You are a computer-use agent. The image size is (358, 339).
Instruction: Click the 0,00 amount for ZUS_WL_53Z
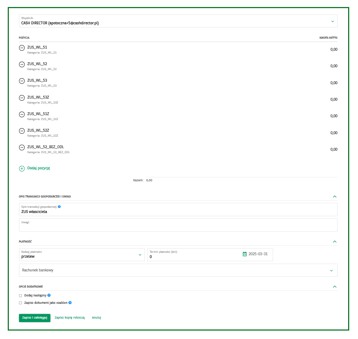tap(334, 100)
